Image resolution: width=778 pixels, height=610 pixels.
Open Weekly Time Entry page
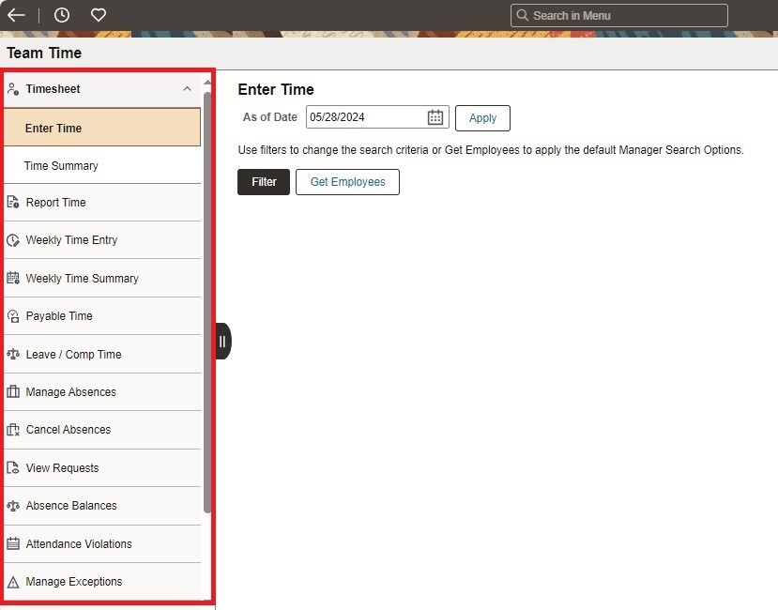click(71, 240)
